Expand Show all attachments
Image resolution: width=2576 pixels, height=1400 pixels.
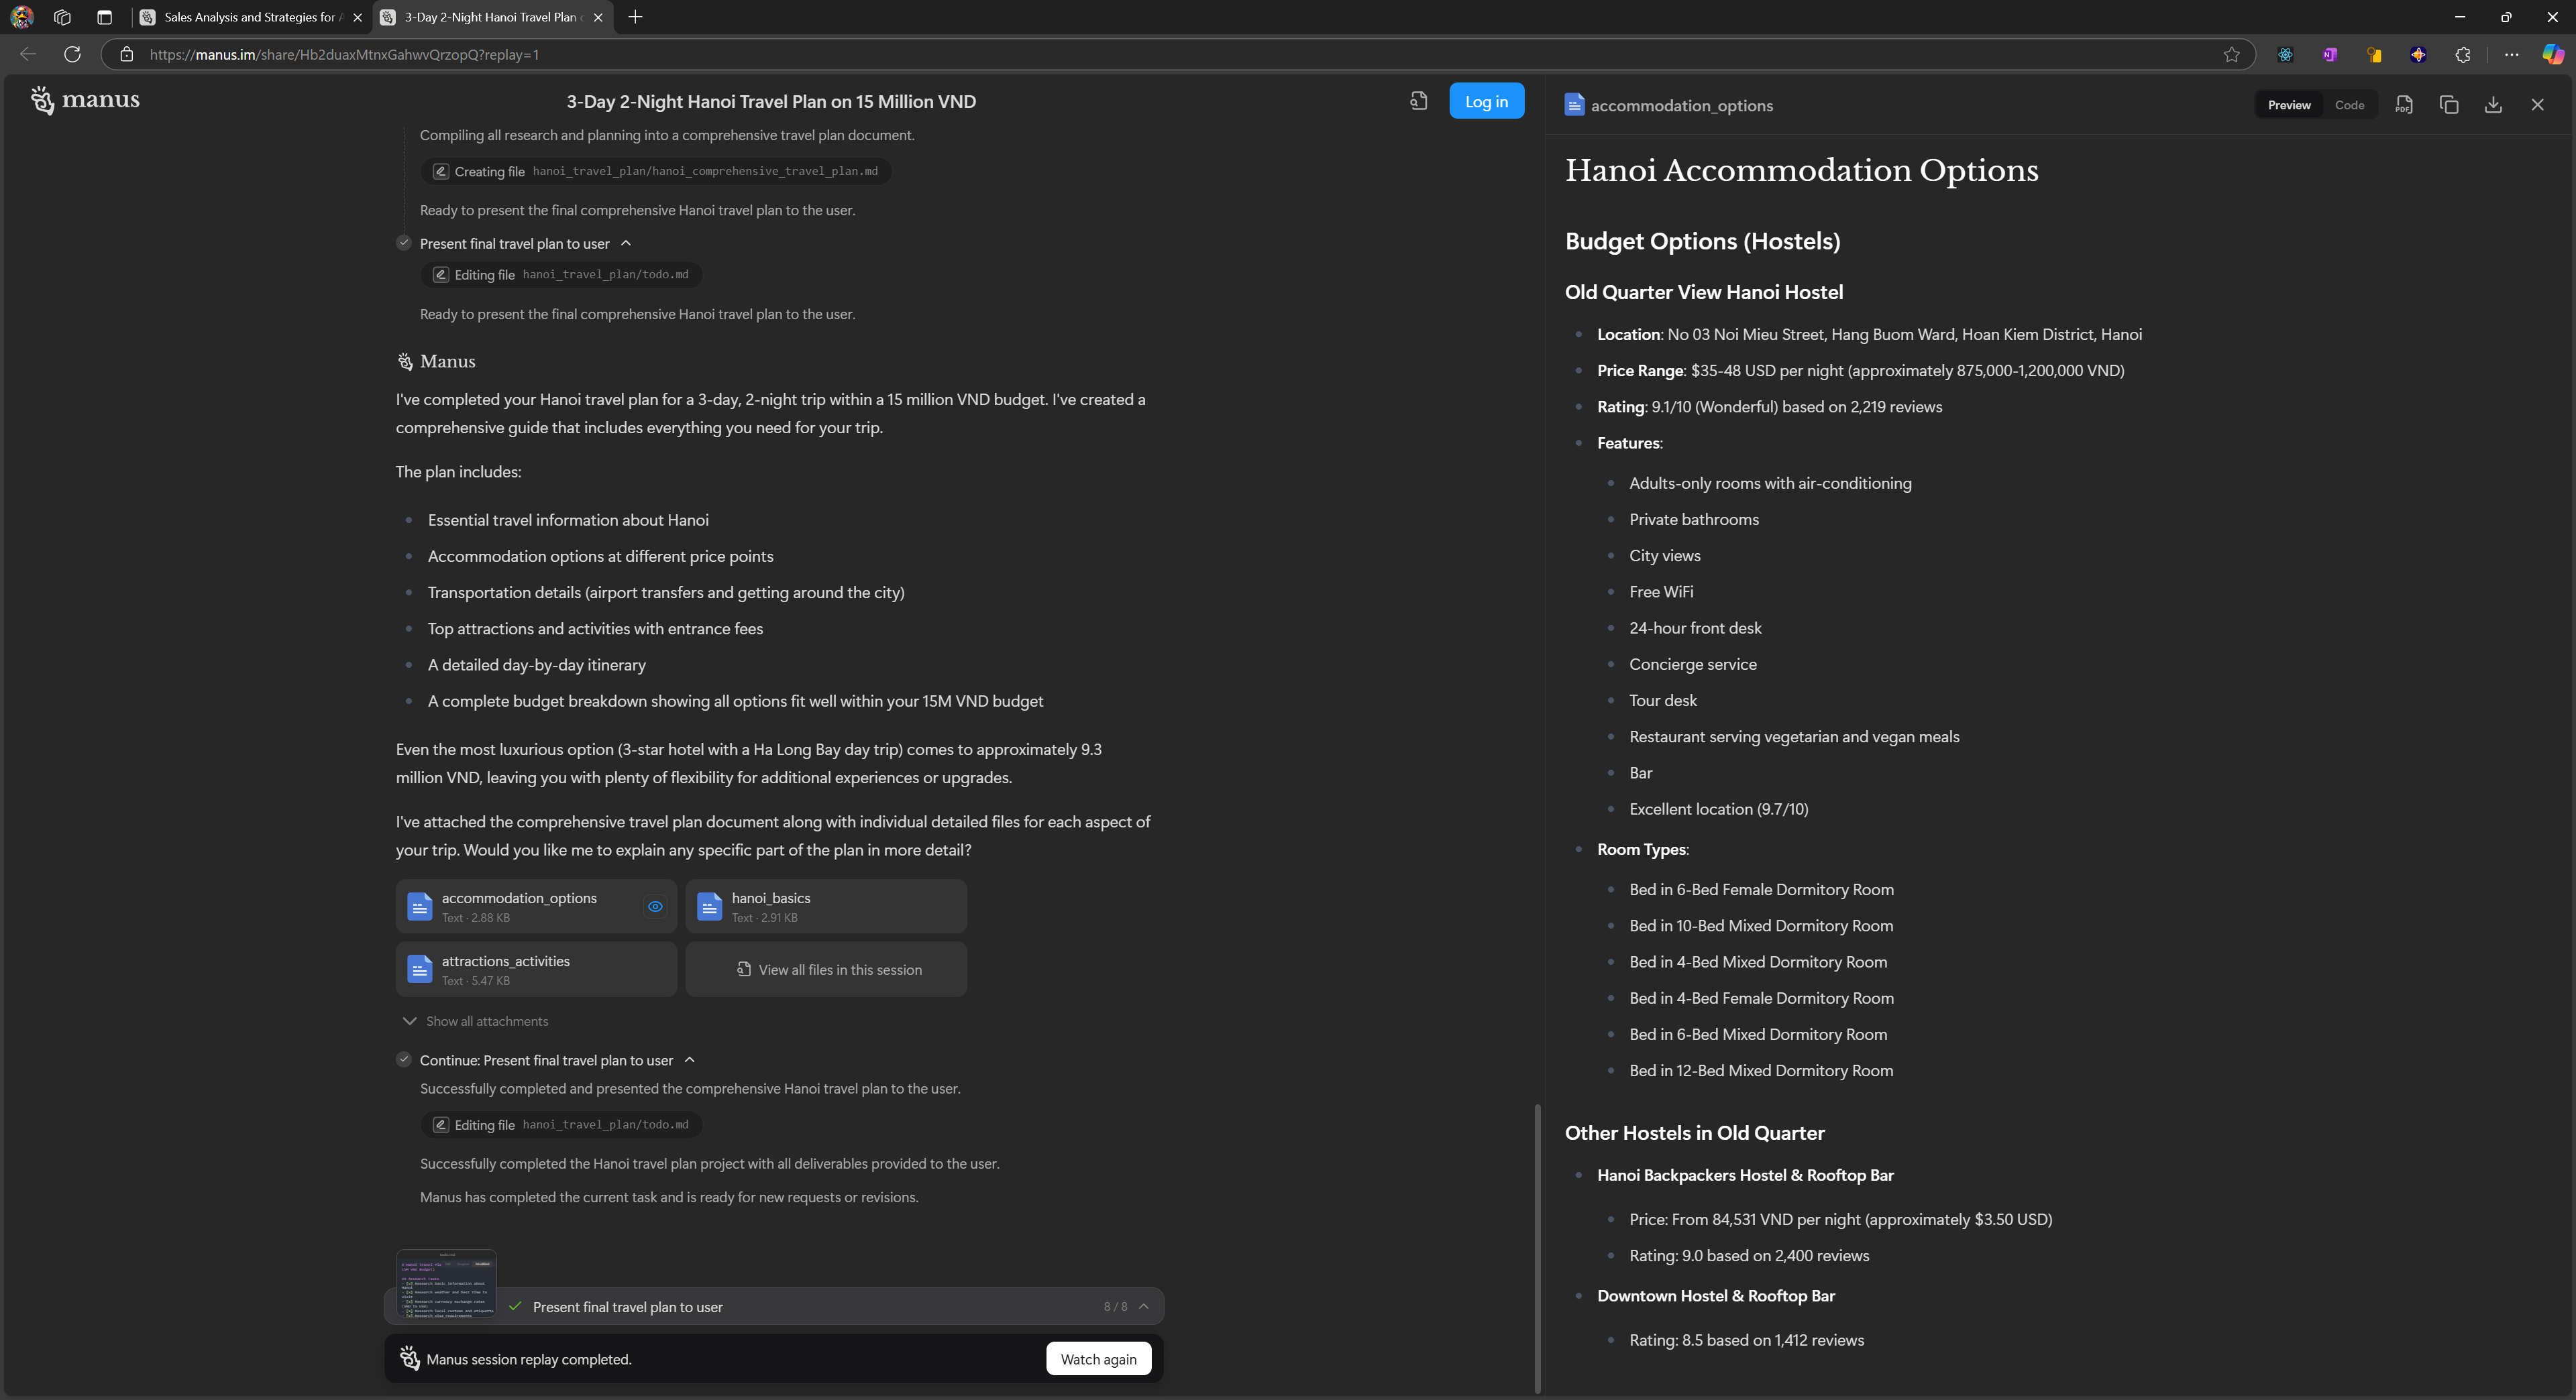point(475,1021)
